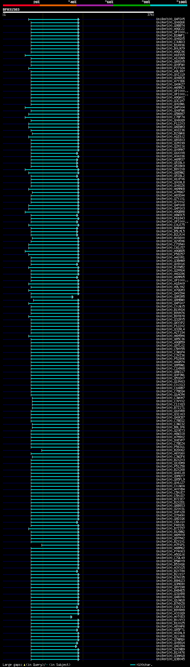Select the UniRef100_P58257 entry
The width and height of the screenshot is (190, 667).
pos(170,254)
